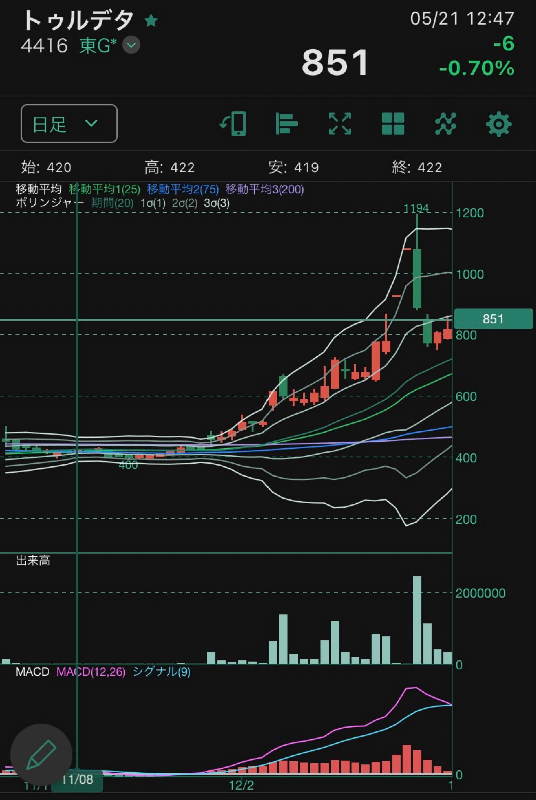Tap the 出来高 volume panel label

pos(33,561)
